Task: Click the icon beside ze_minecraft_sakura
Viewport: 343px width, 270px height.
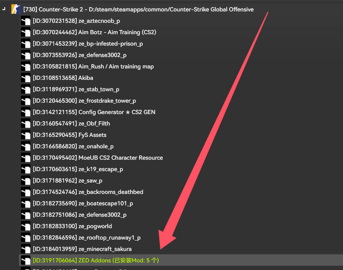Action: pos(26,249)
